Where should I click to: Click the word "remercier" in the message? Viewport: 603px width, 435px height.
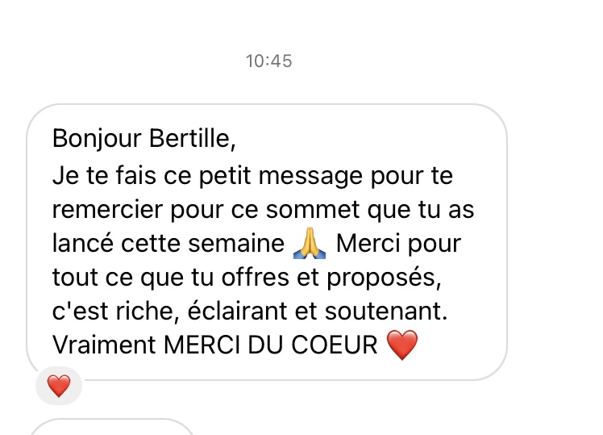pos(106,208)
